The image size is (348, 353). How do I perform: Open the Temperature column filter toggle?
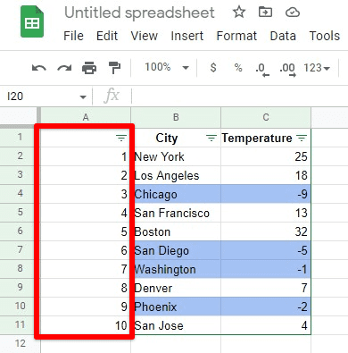302,138
